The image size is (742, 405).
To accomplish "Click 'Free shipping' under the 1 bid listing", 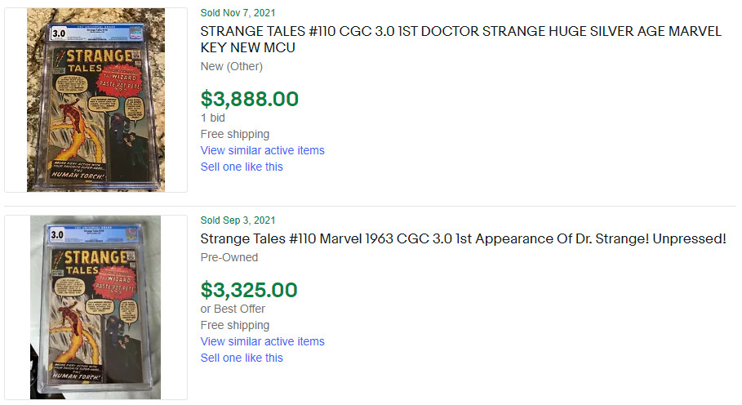I will point(234,134).
